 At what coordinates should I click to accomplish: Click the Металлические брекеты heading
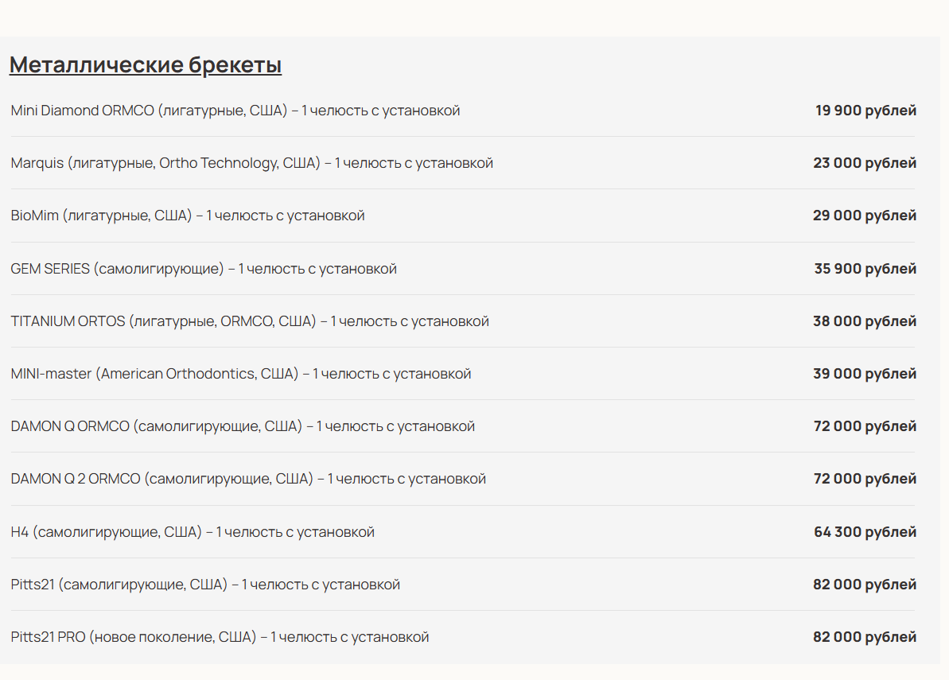click(x=146, y=65)
